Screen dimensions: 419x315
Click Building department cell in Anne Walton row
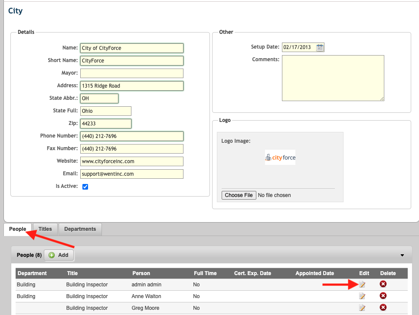point(26,296)
